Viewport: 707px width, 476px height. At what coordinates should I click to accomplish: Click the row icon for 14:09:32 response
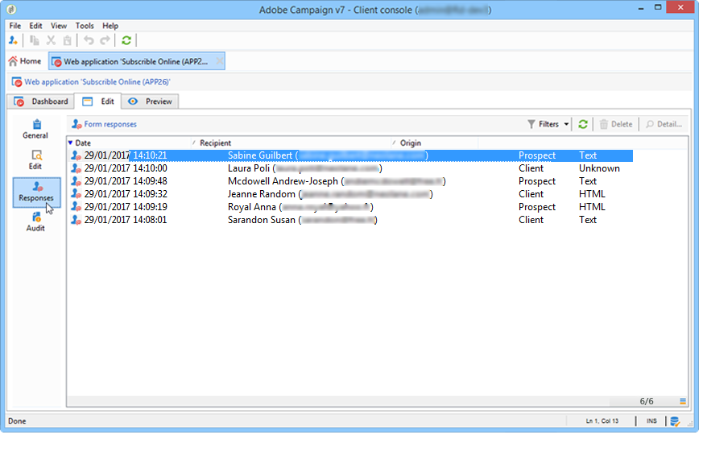(x=76, y=194)
